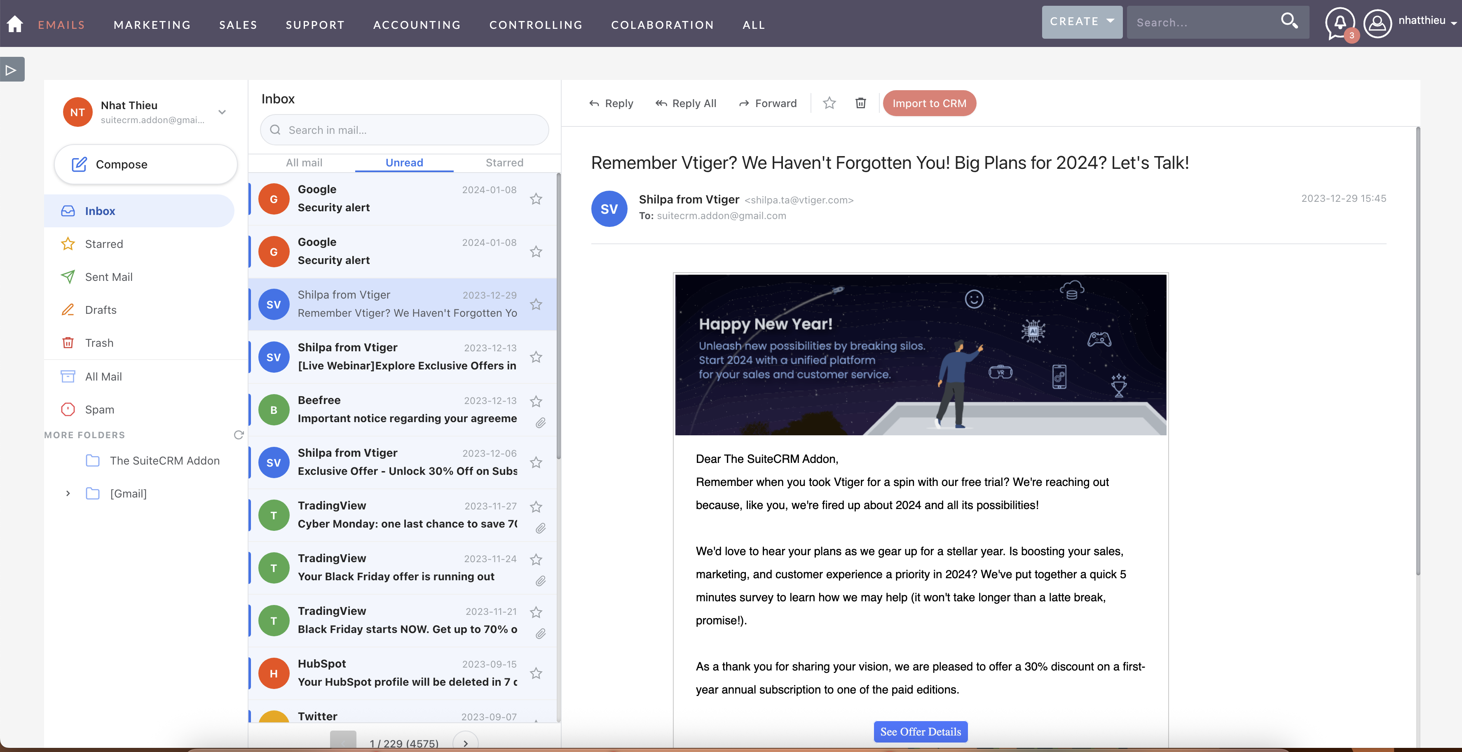The width and height of the screenshot is (1462, 752).
Task: Delete the open email using the trash icon
Action: coord(860,103)
